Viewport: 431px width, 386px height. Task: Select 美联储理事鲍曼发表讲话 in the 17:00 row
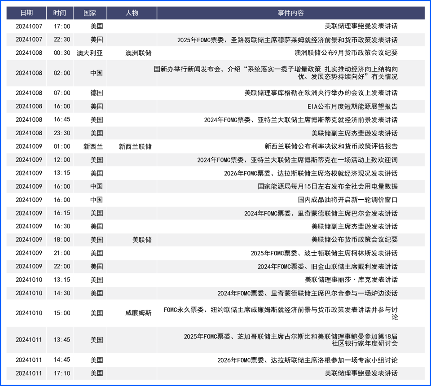click(x=361, y=26)
